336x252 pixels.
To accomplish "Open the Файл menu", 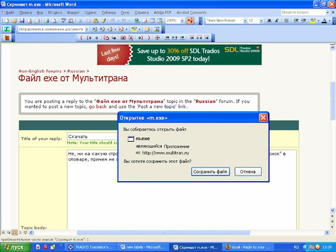I will [x=10, y=13].
